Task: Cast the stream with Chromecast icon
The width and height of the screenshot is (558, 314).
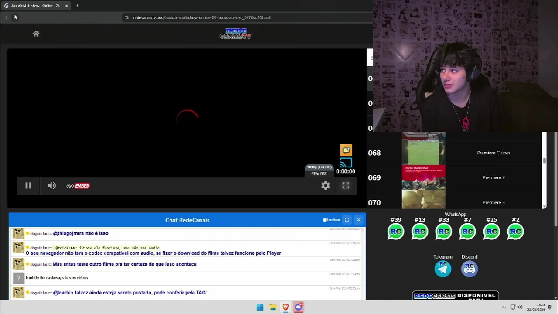Action: pos(346,163)
